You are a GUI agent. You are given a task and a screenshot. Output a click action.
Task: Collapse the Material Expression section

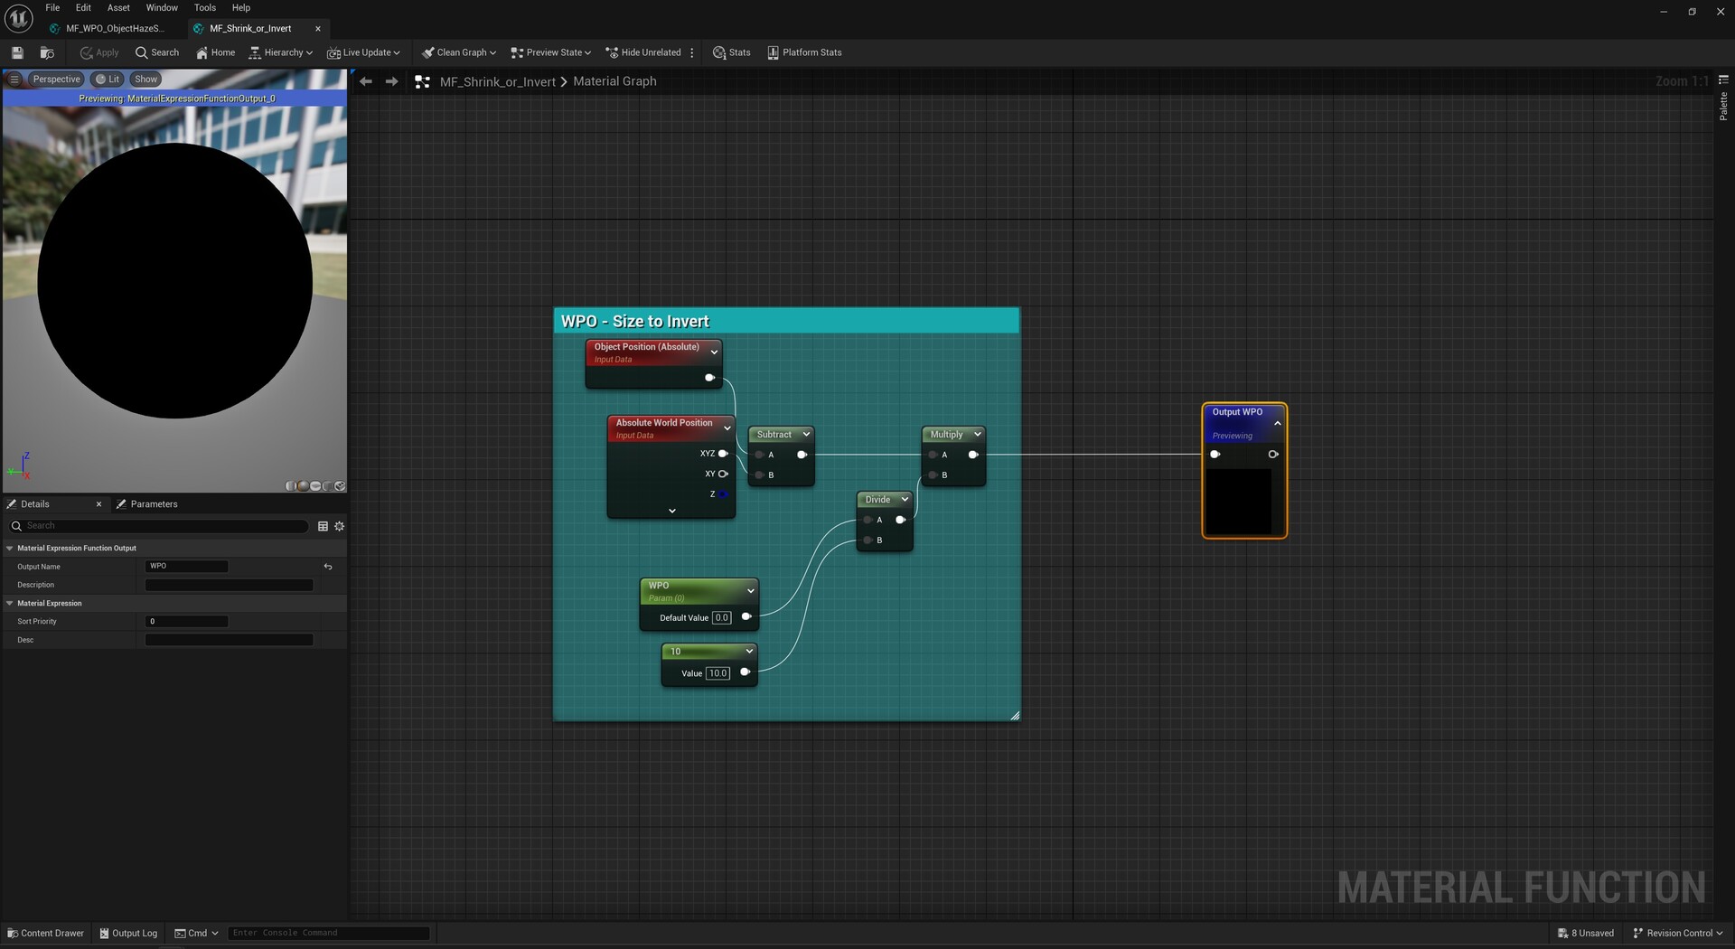[10, 603]
